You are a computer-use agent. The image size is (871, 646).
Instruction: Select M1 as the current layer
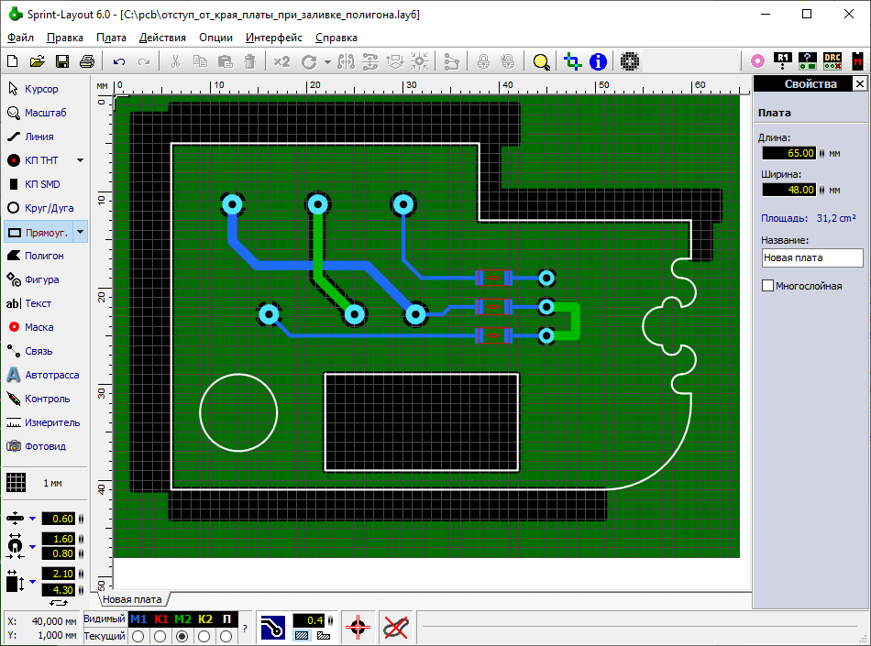(138, 636)
